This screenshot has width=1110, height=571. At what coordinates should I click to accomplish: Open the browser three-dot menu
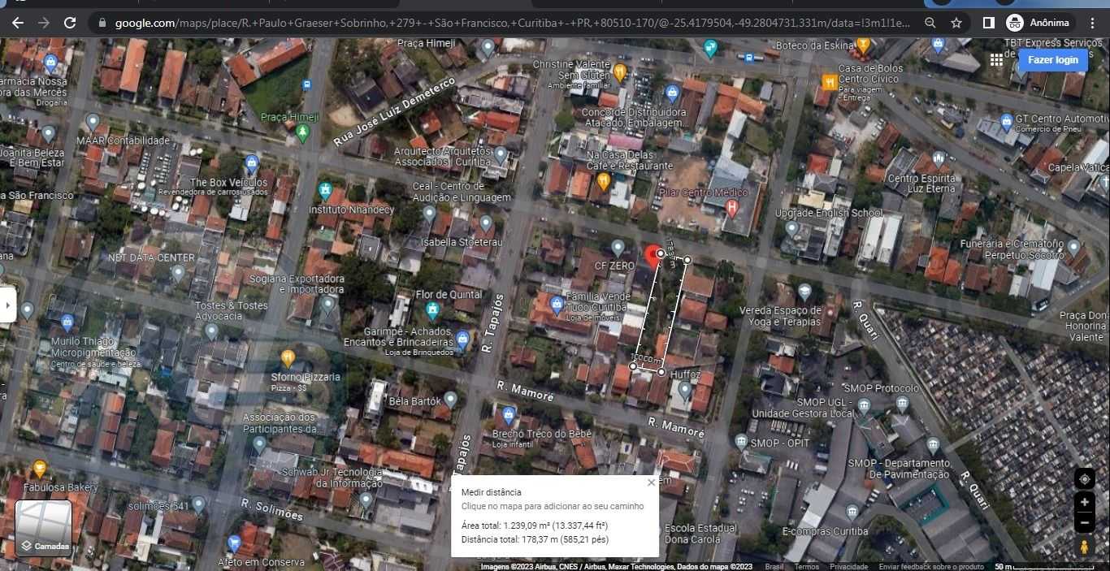[1094, 23]
